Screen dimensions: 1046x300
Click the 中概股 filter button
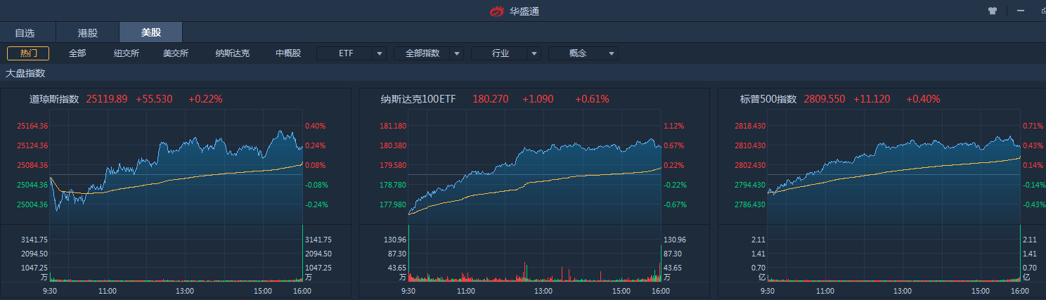pos(288,53)
